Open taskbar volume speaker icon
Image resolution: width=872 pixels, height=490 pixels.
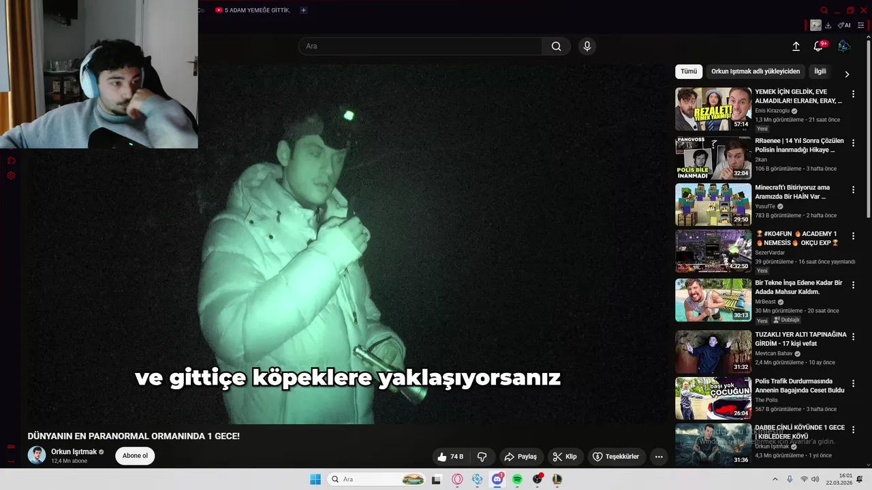(x=815, y=479)
